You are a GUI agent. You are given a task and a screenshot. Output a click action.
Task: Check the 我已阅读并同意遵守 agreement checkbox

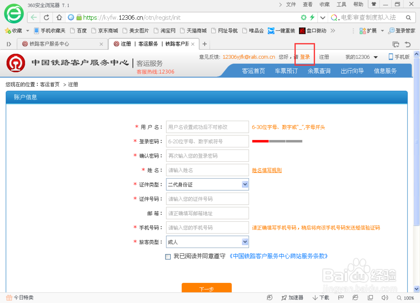pos(168,257)
